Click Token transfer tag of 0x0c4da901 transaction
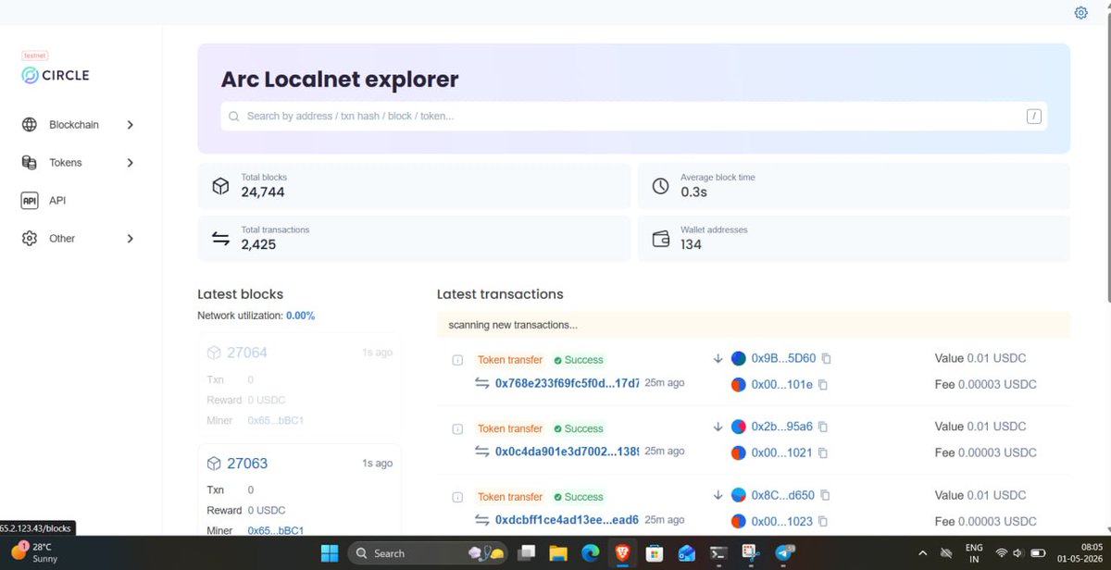This screenshot has width=1111, height=570. 510,428
